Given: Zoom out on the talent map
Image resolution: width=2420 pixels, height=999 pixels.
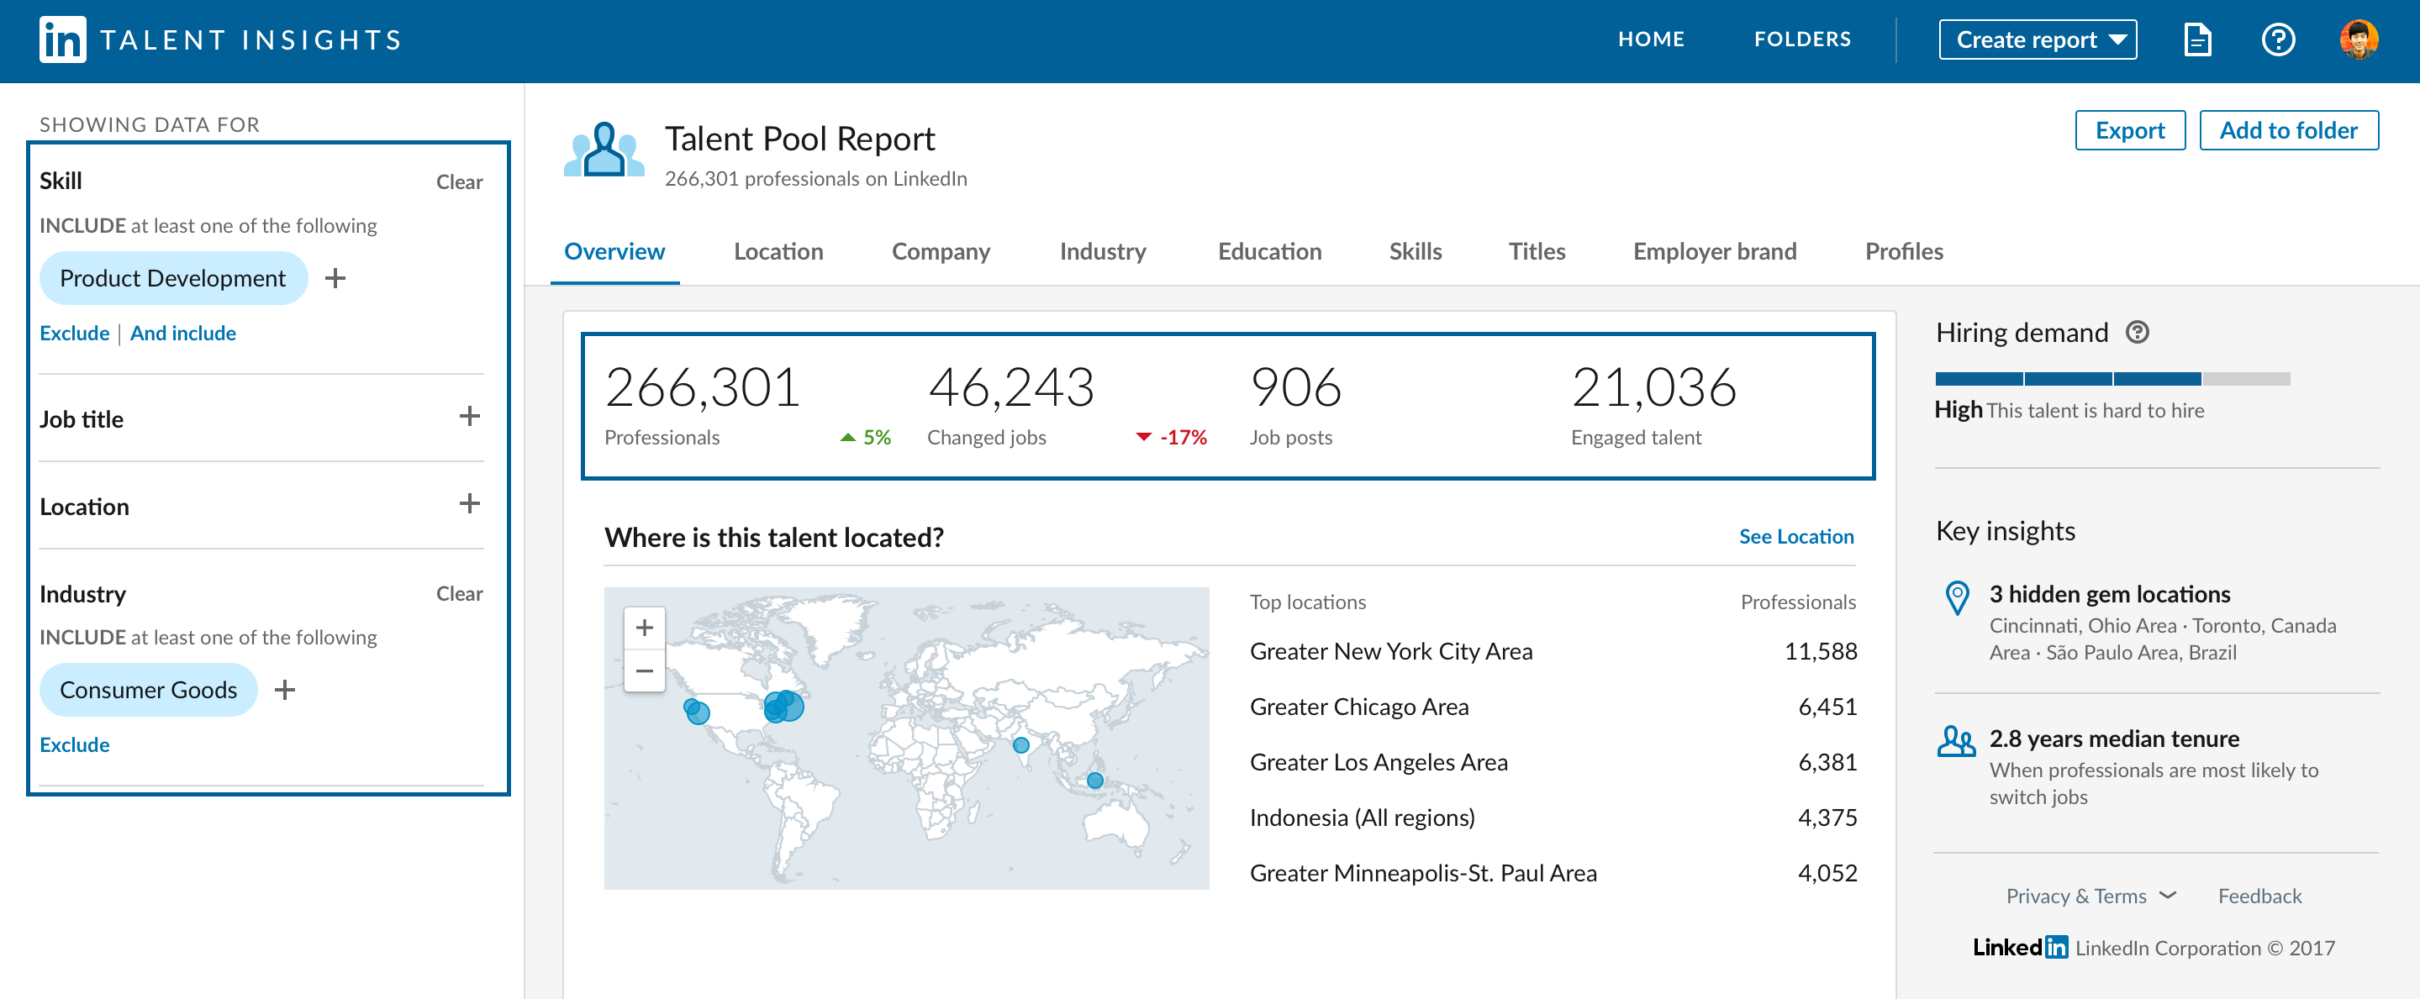Looking at the screenshot, I should click(645, 670).
